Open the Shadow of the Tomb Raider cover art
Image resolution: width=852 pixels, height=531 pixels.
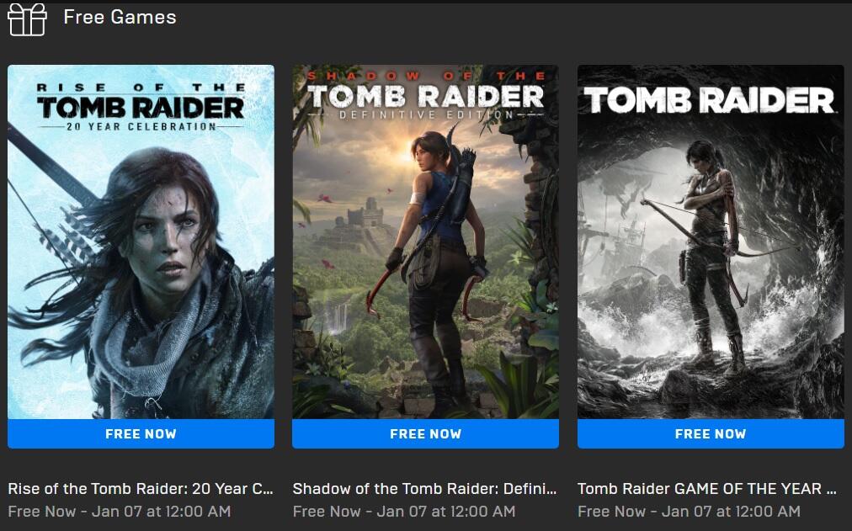click(x=425, y=242)
